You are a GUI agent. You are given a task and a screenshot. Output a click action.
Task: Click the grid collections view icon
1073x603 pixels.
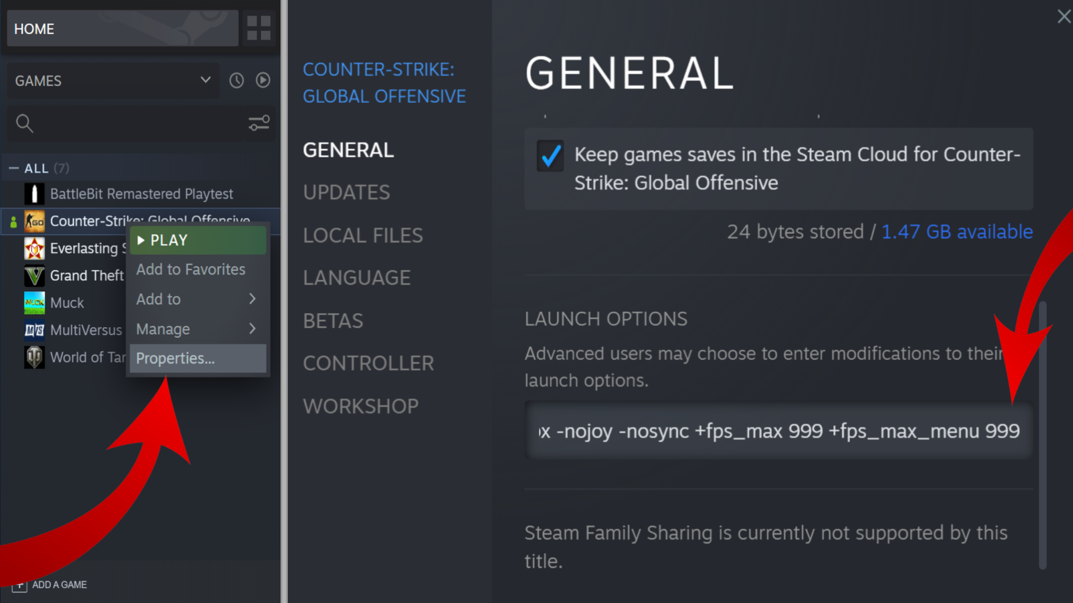click(x=259, y=28)
